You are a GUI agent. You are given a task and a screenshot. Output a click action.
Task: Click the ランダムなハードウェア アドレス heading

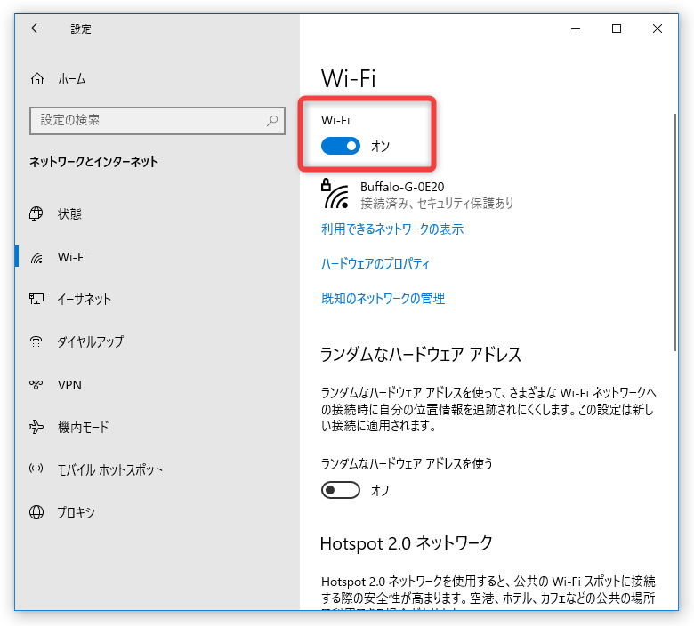[421, 355]
